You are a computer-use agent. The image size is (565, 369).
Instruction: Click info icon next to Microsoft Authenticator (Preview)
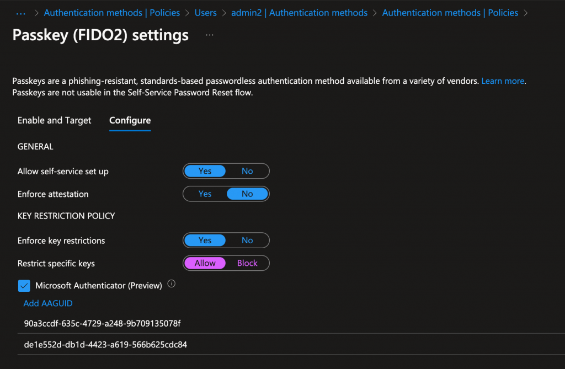171,285
